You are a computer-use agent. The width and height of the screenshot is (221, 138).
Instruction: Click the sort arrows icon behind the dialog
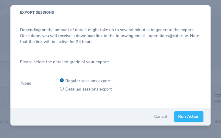4,99
